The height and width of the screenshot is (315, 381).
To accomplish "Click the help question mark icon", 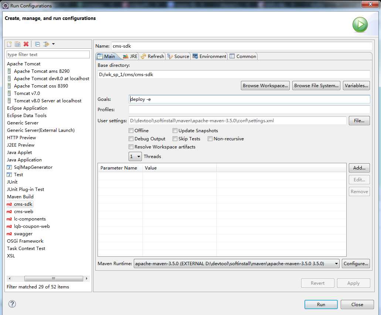I will [x=12, y=304].
